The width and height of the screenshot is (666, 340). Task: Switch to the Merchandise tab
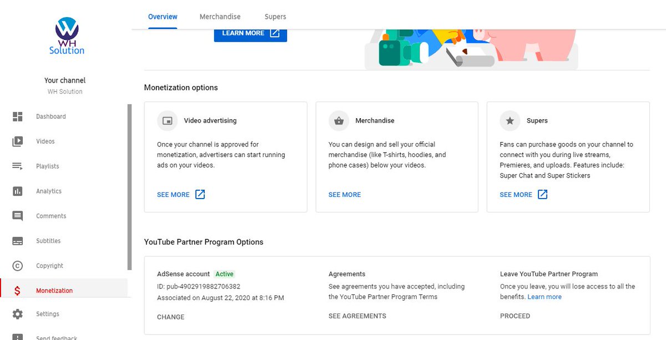point(220,17)
